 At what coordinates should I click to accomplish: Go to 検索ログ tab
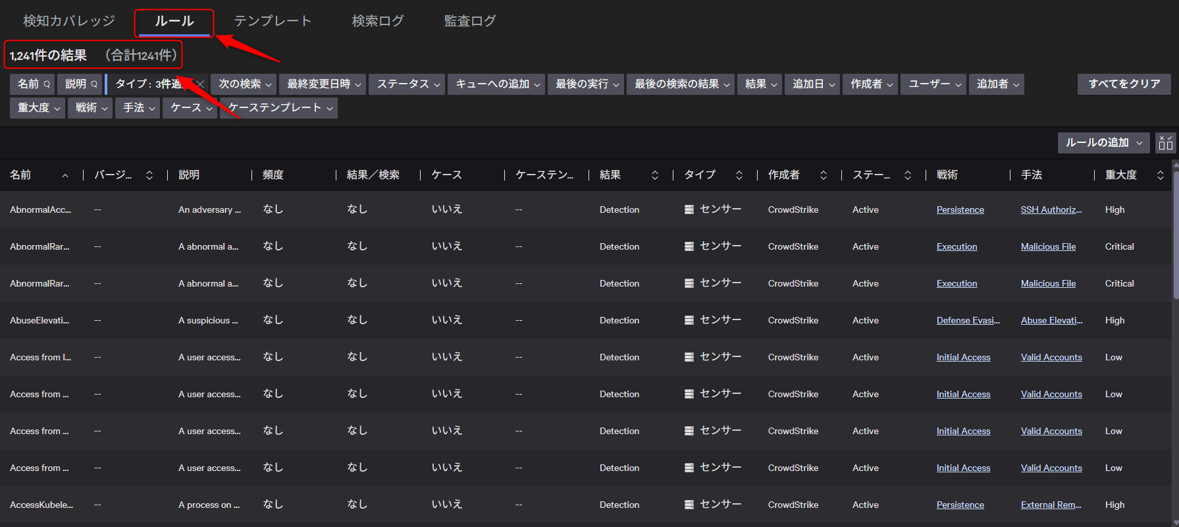pos(378,21)
